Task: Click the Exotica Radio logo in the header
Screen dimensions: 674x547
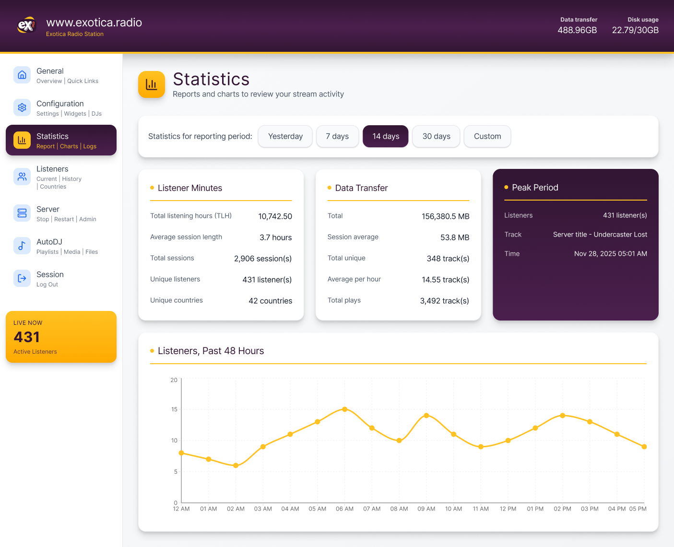Action: (x=26, y=25)
